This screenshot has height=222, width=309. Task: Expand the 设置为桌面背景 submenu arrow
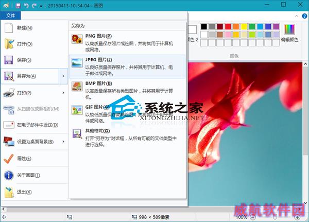[x=63, y=142]
